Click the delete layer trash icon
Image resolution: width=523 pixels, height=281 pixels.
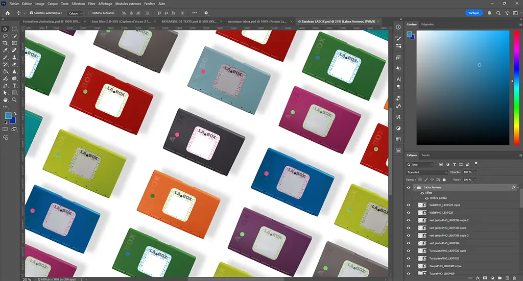click(515, 278)
